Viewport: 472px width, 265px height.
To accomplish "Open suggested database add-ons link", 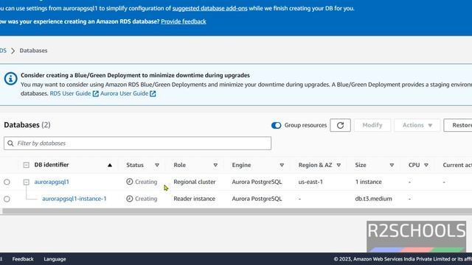I will pyautogui.click(x=209, y=8).
